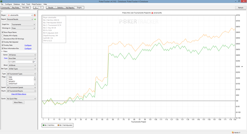This screenshot has width=247, height=134.
Task: Enable Display All-in Equity
Action: tap(2, 36)
